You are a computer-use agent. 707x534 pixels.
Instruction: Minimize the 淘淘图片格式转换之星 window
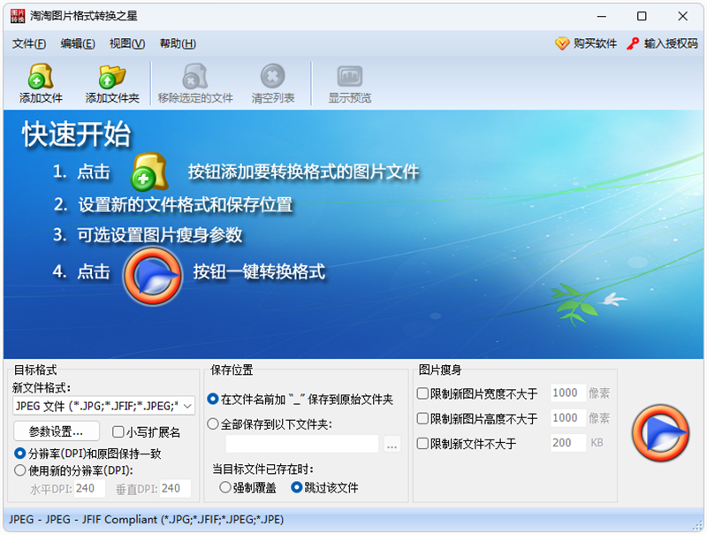(x=602, y=16)
